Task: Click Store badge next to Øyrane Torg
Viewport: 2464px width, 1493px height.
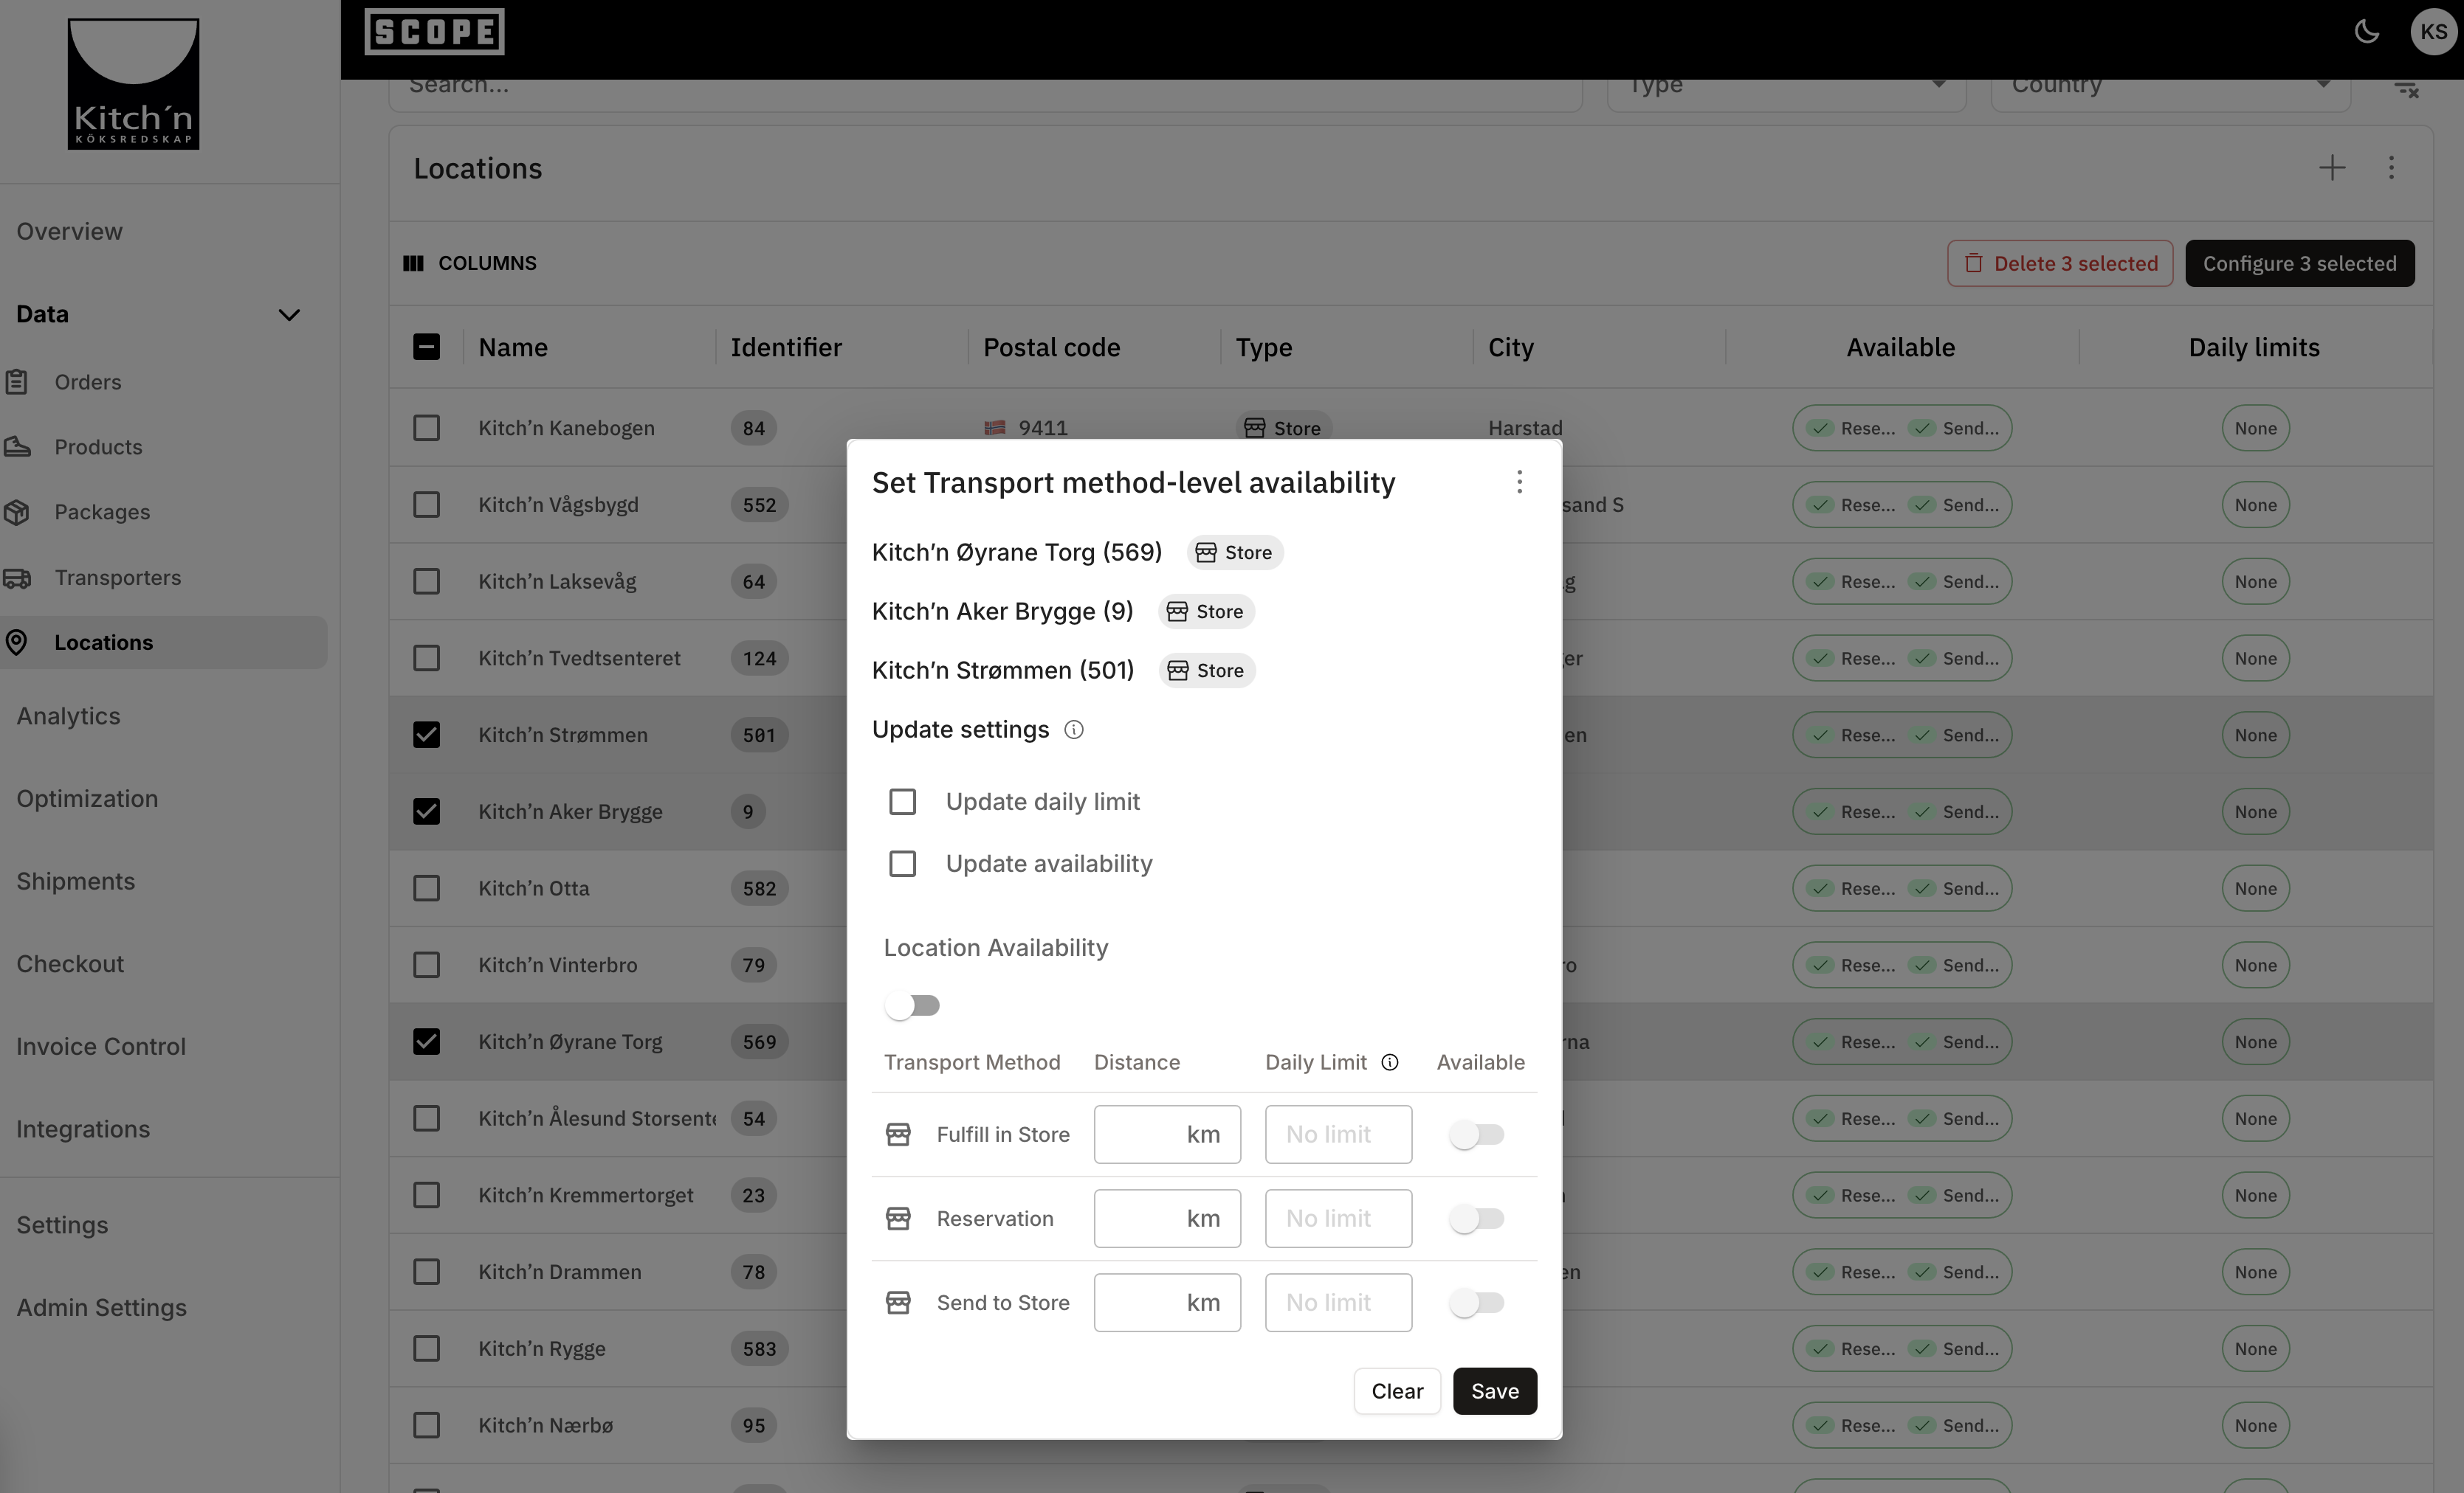Action: (1235, 552)
